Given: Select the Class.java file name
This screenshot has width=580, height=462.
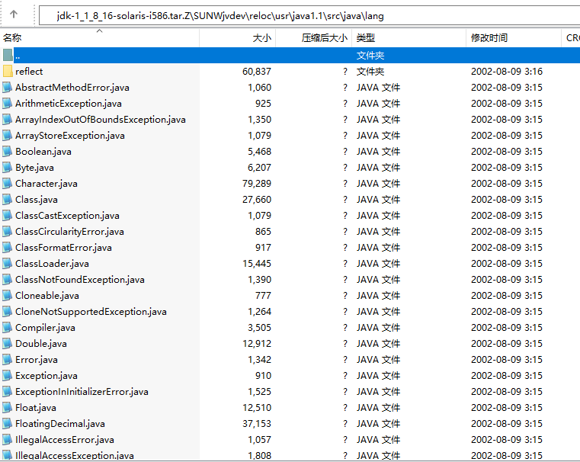Looking at the screenshot, I should tap(37, 200).
